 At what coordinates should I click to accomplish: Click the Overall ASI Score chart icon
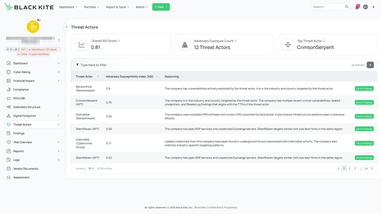click(x=82, y=44)
